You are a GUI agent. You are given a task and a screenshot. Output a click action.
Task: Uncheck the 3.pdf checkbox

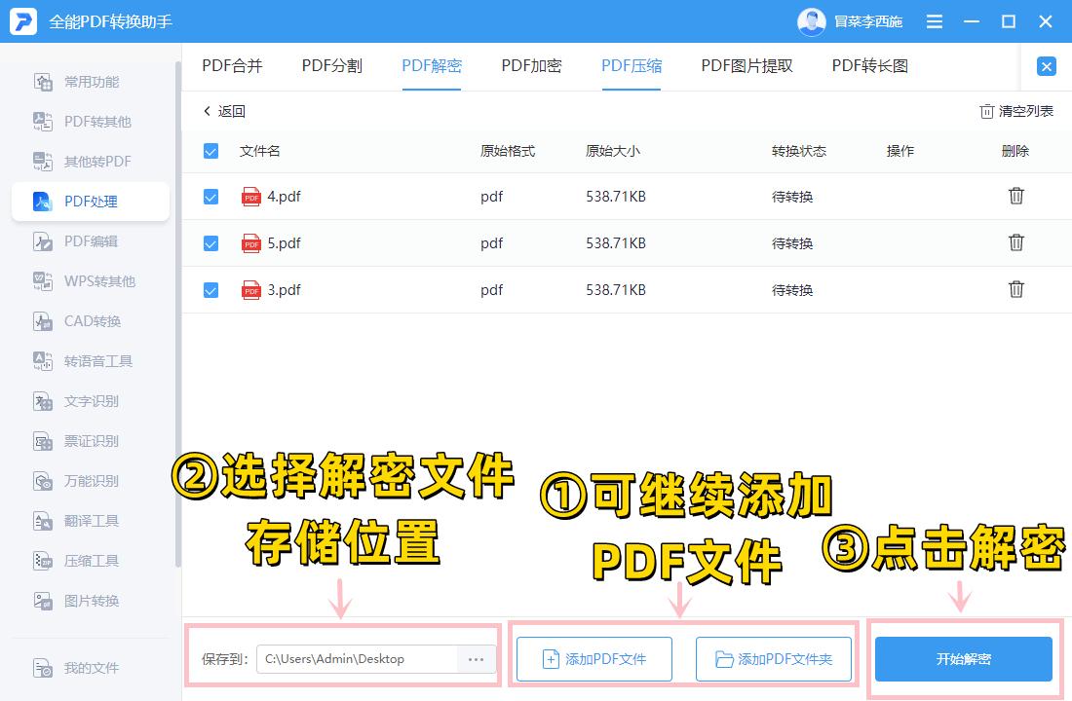[211, 290]
